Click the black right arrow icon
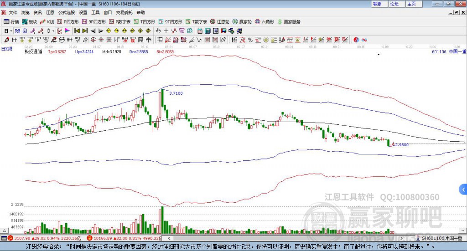The height and width of the screenshot is (251, 467). tap(101, 31)
